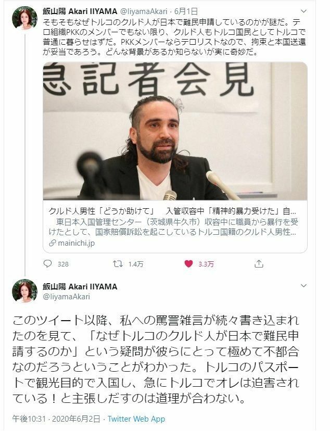Open the 午後10:31 2020年6月2日 timestamp
Image resolution: width=330 pixels, height=431 pixels.
click(x=56, y=419)
